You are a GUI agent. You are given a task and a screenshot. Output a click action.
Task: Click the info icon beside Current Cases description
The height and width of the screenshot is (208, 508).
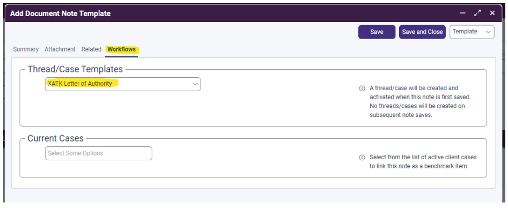pos(362,158)
